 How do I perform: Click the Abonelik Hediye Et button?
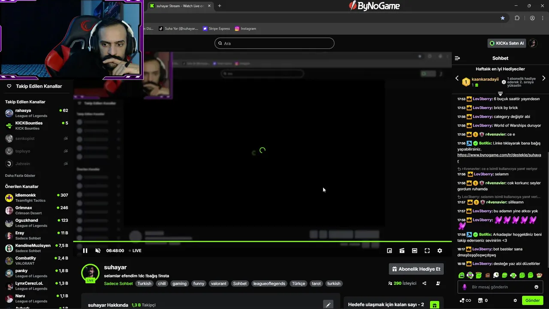point(416,269)
